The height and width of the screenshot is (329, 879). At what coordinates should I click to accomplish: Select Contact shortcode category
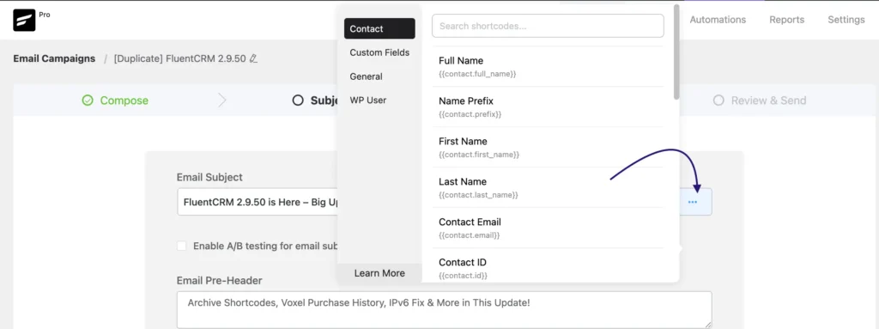point(379,28)
